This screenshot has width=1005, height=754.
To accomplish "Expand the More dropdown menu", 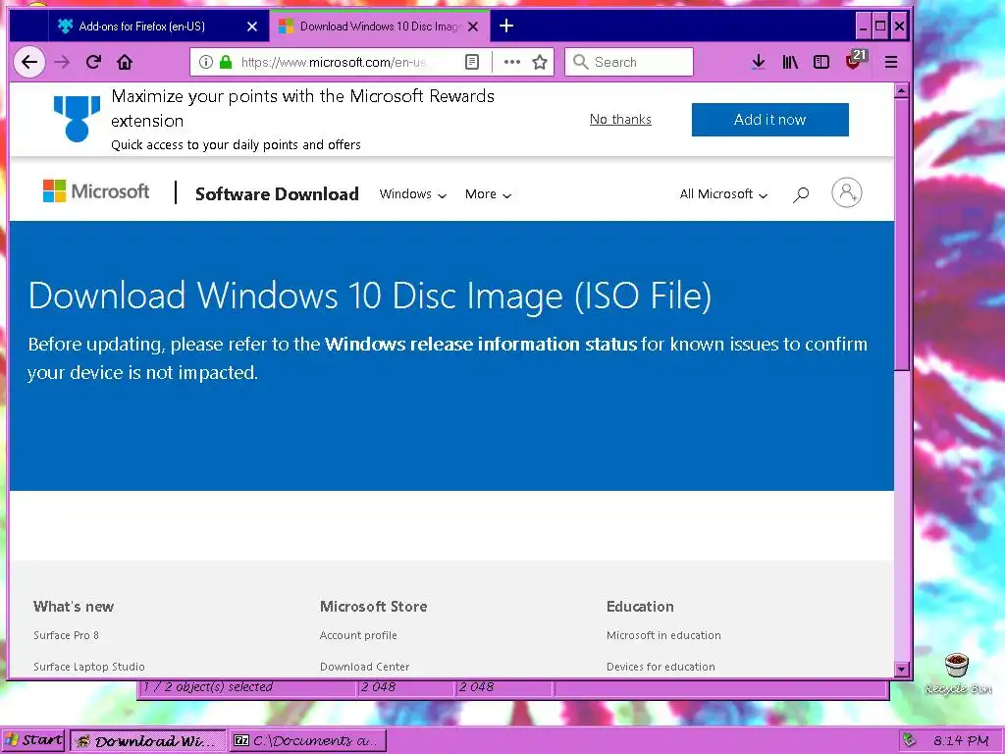I will tap(489, 194).
